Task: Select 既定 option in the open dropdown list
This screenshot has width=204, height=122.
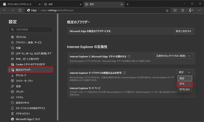Action: tap(185, 78)
